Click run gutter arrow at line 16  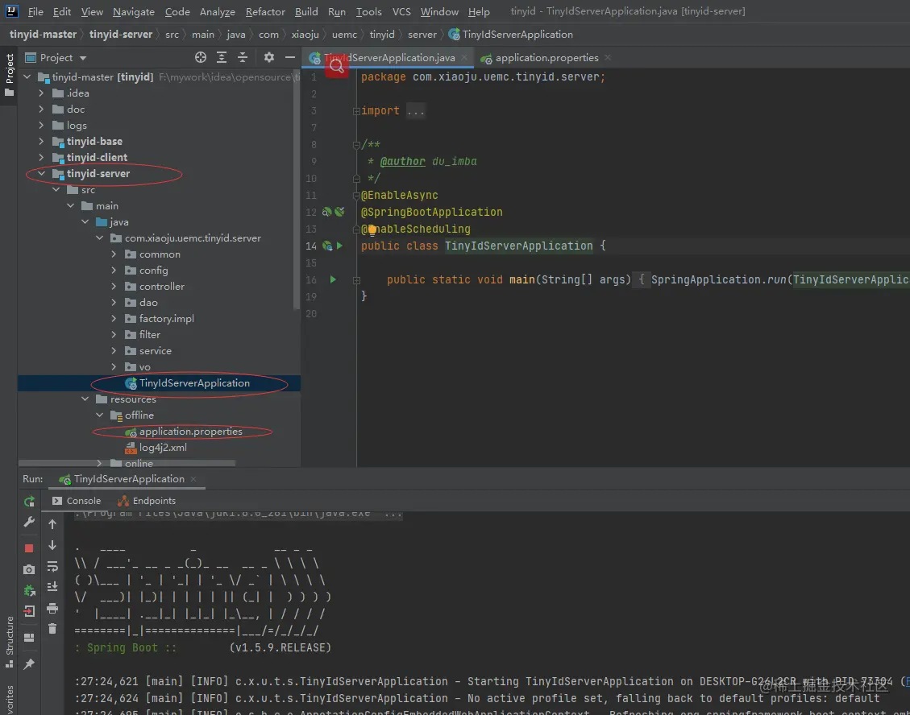[x=333, y=279]
